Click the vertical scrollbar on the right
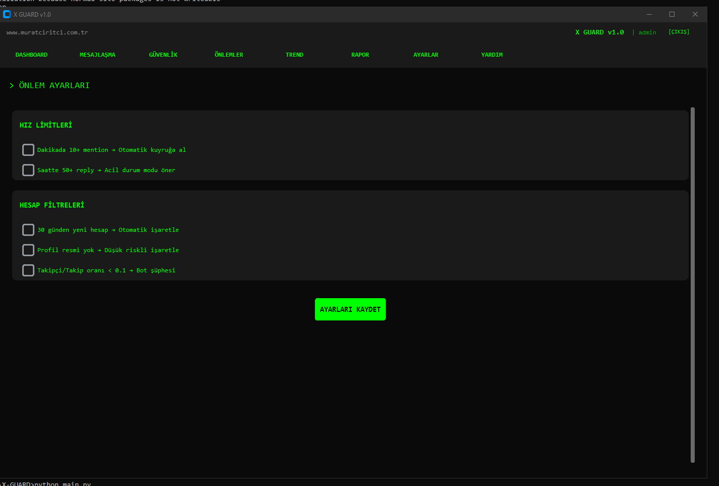 693,285
